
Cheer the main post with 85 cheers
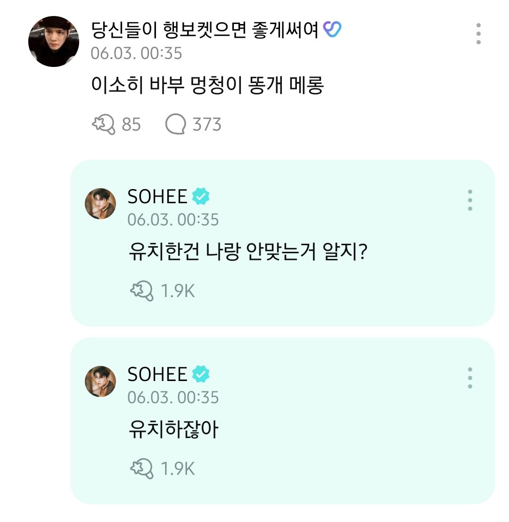tap(103, 124)
